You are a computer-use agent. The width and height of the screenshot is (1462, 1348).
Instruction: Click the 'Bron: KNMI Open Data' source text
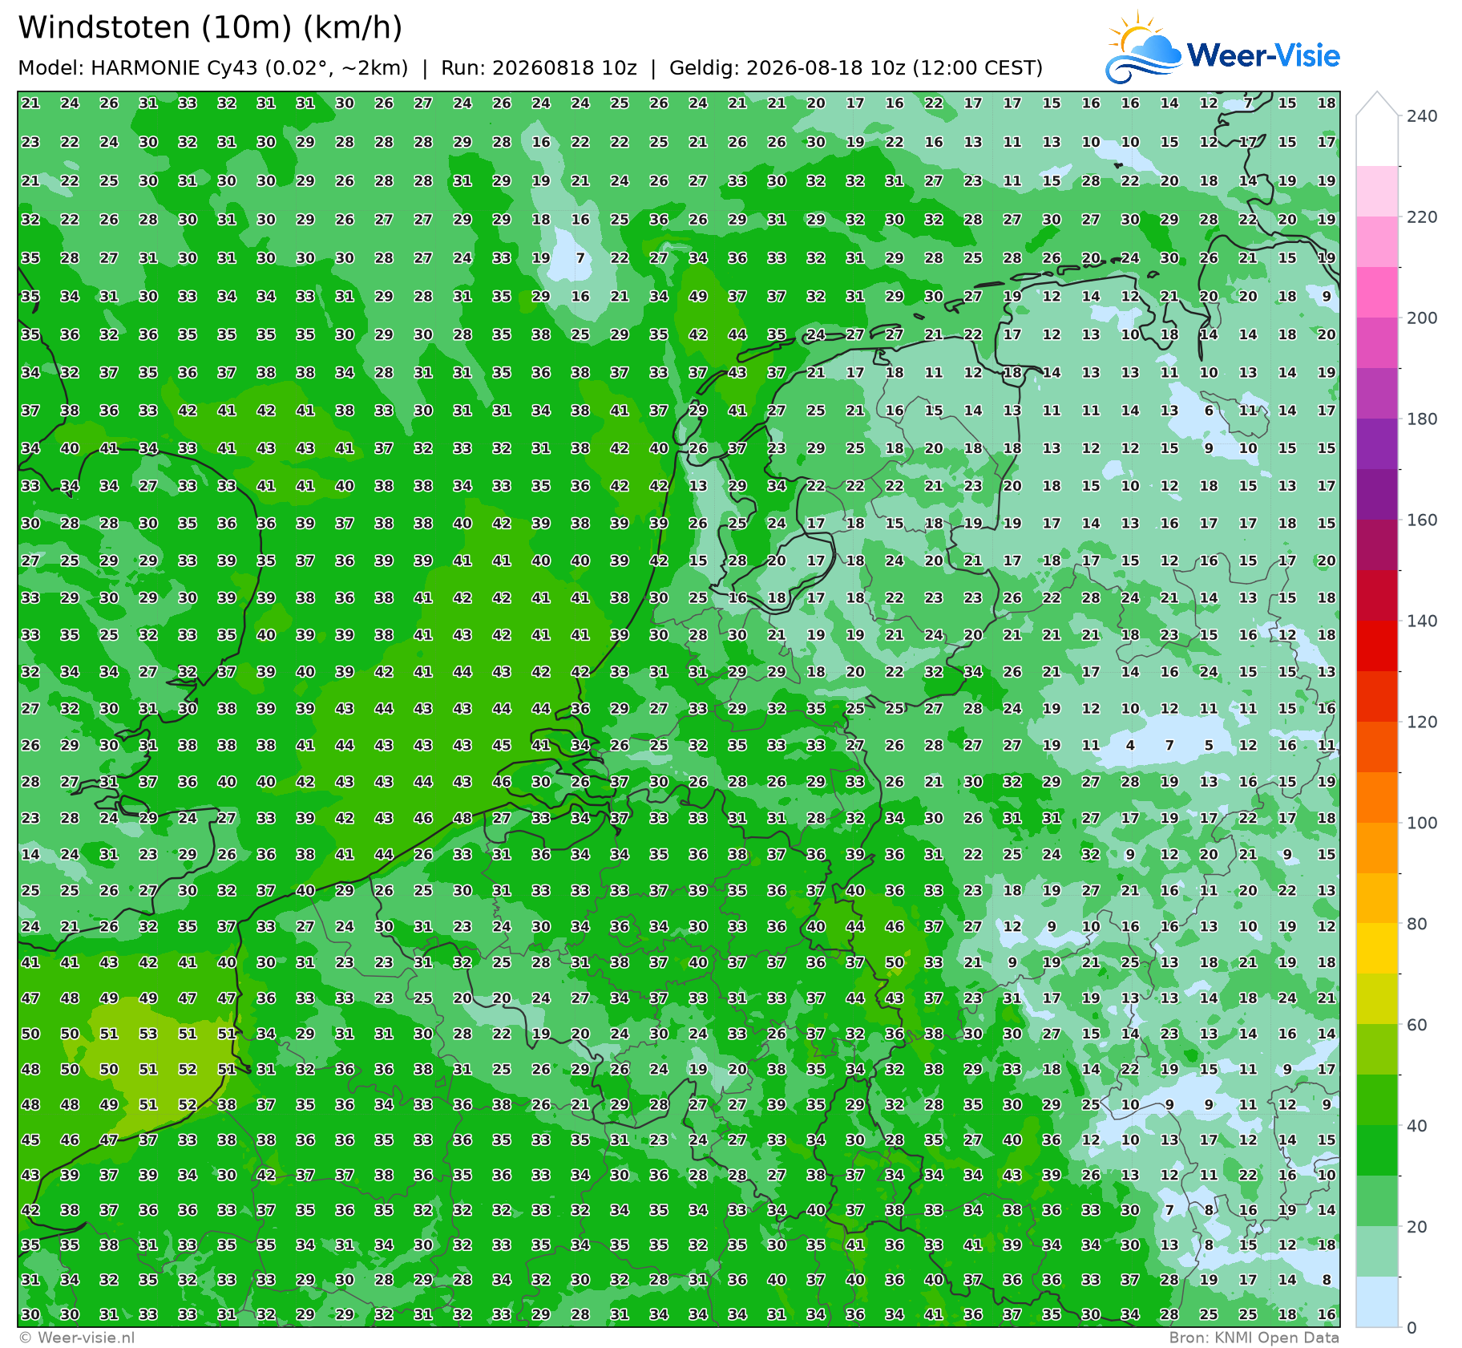point(1254,1338)
